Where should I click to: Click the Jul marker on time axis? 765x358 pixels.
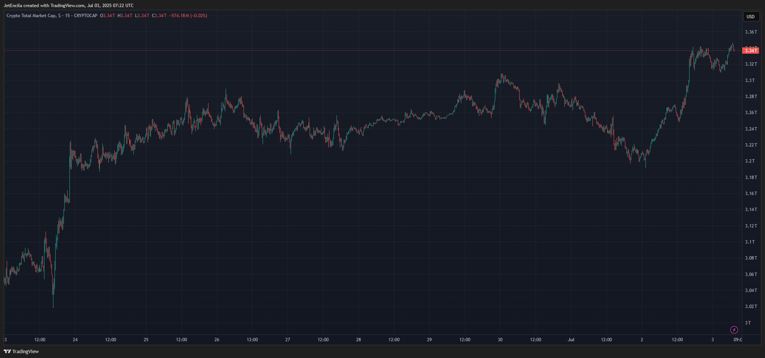tap(571, 340)
